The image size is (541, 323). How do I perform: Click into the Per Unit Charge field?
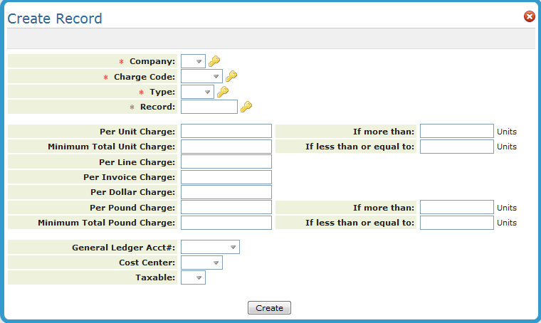[226, 131]
